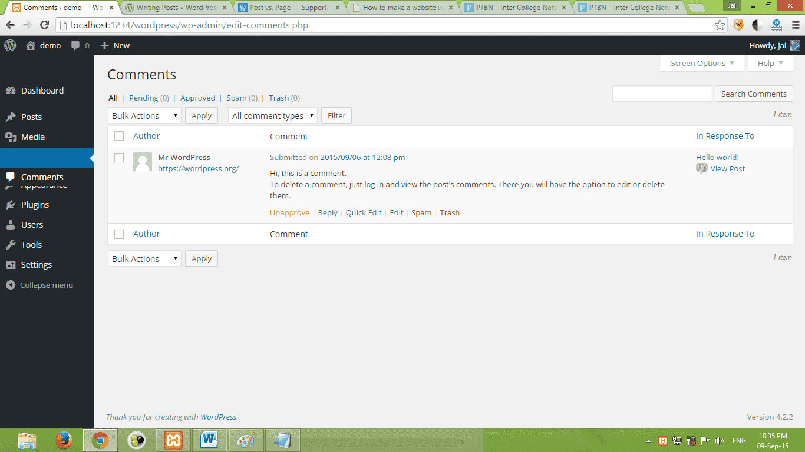
Task: Click View Post link
Action: (x=728, y=168)
